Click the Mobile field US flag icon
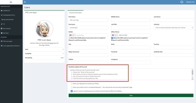This screenshot has width=196, height=103. pyautogui.click(x=70, y=35)
